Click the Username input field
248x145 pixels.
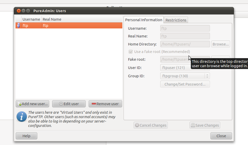[x=185, y=28]
